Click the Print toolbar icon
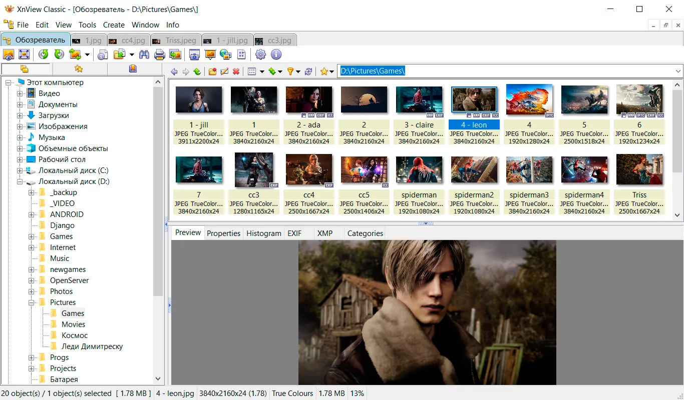Image resolution: width=684 pixels, height=400 pixels. tap(160, 54)
